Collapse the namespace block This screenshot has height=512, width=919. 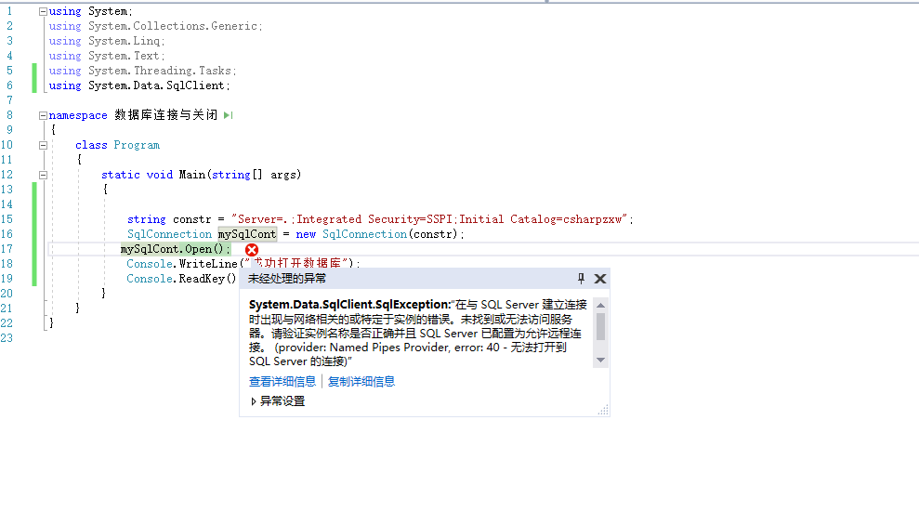click(43, 116)
